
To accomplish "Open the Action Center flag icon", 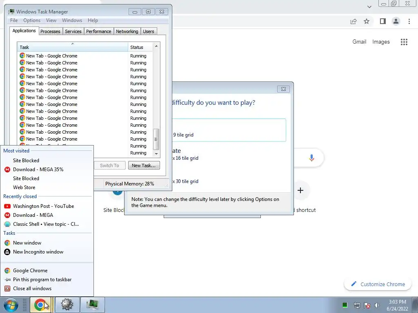I will (367, 305).
